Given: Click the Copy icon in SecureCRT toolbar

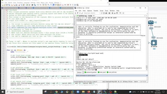Looking at the screenshot, I should coord(102,13).
